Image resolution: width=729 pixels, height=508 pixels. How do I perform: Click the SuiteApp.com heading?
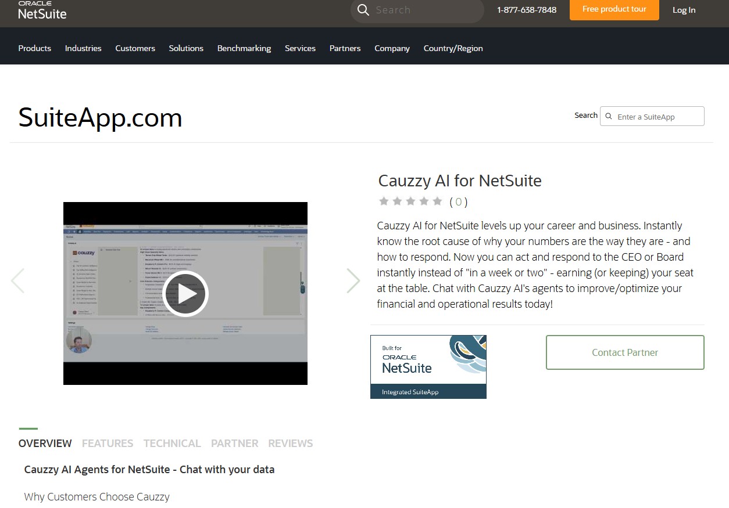100,118
